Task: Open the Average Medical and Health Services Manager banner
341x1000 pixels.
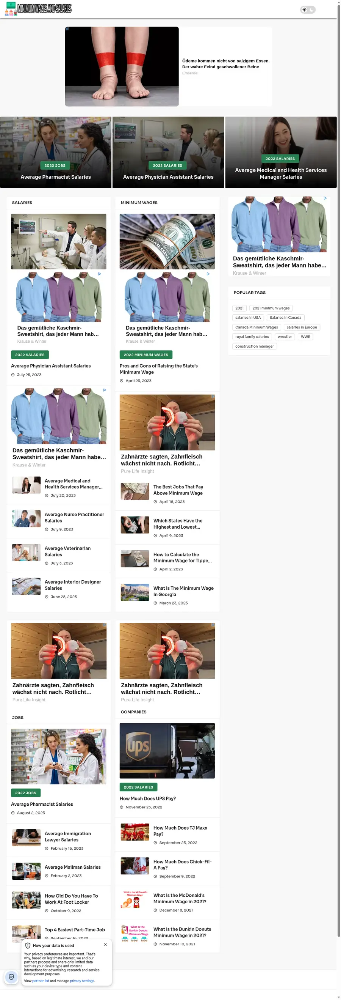Action: coord(281,152)
